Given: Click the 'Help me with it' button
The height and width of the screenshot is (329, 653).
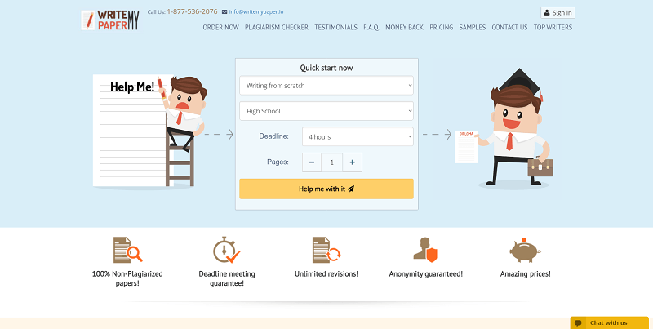Looking at the screenshot, I should coord(326,189).
